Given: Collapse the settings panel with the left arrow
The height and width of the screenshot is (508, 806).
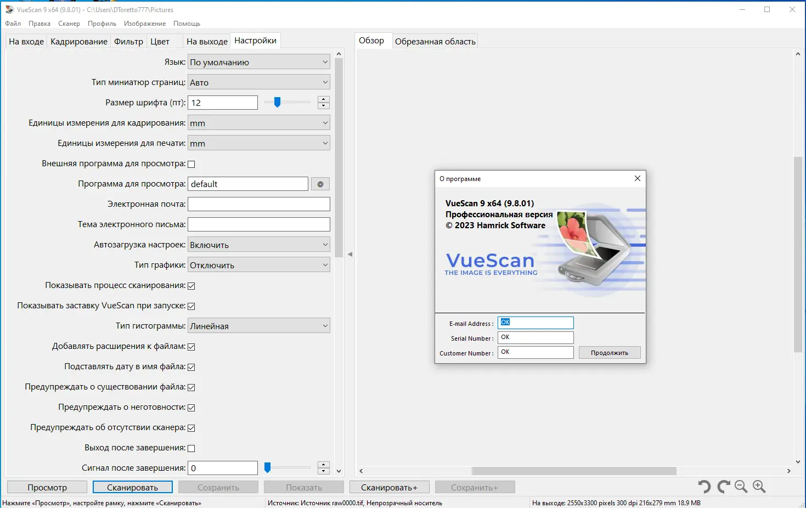Looking at the screenshot, I should tap(350, 254).
